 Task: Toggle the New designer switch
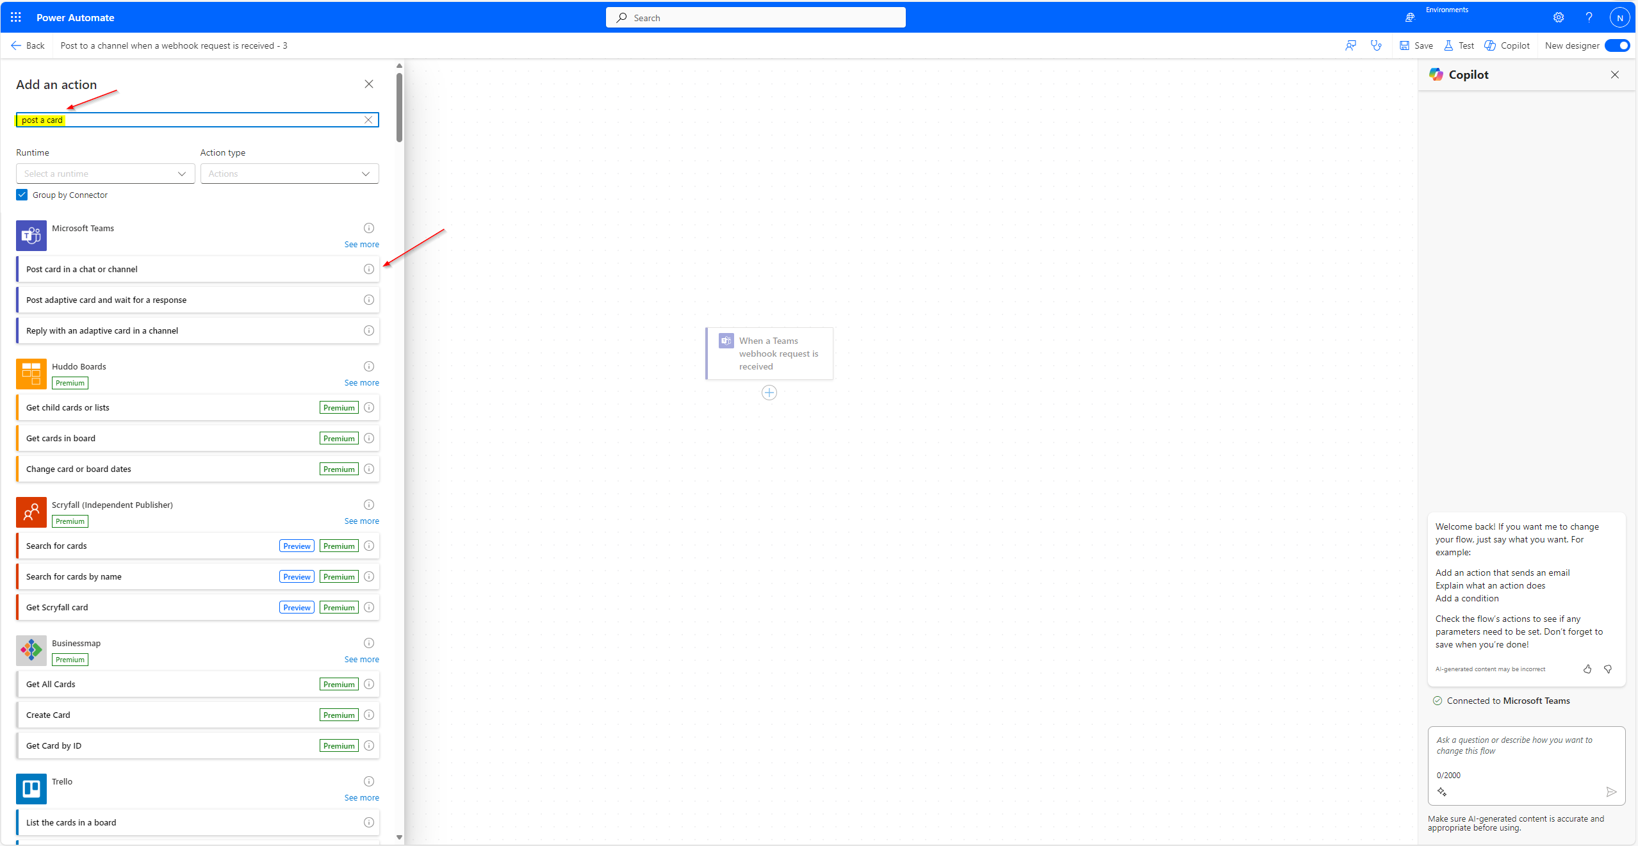point(1616,45)
